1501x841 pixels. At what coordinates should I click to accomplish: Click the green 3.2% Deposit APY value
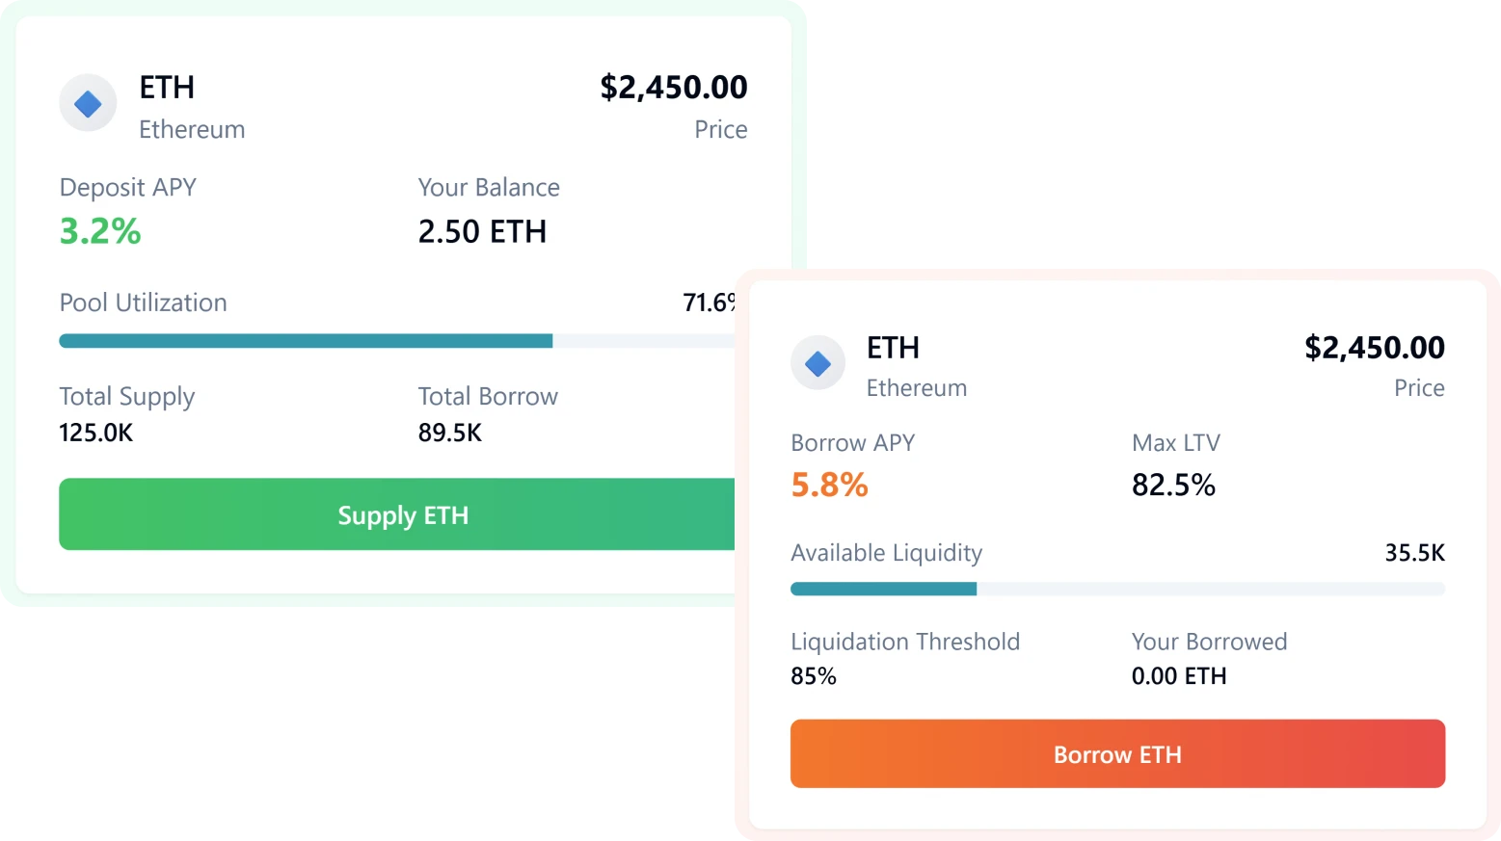99,230
